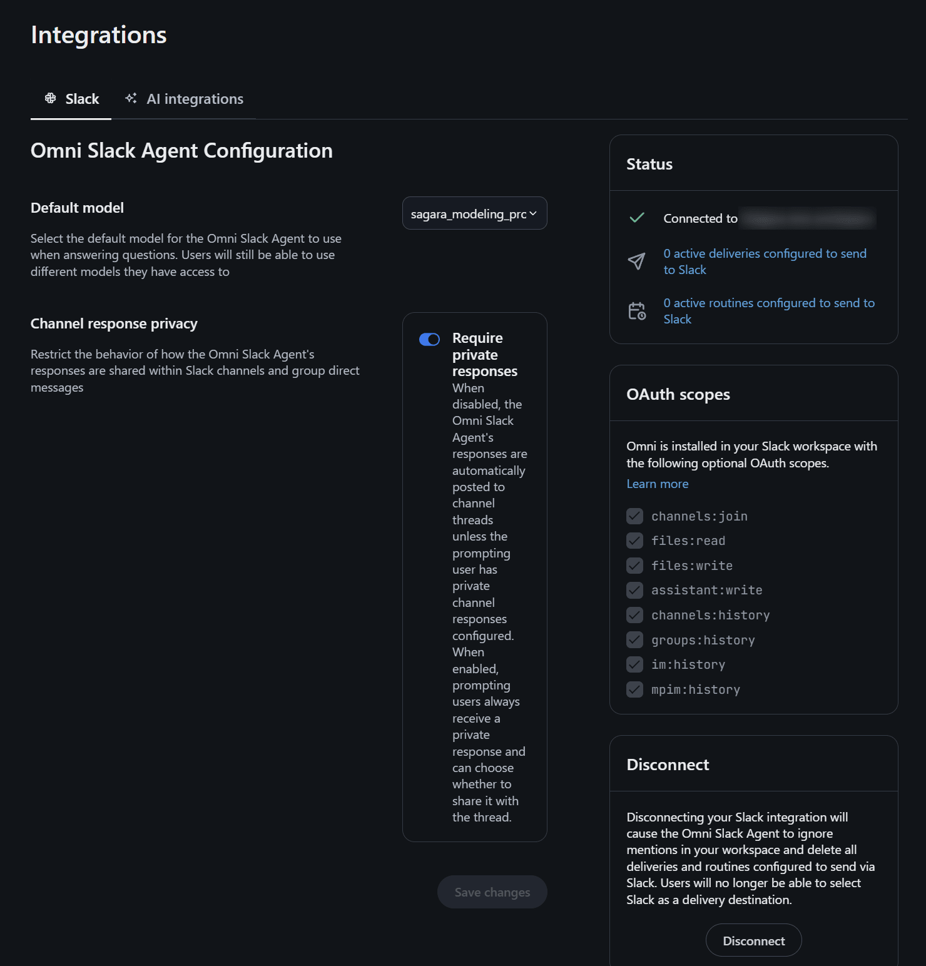Click the Save changes button

[x=492, y=892]
